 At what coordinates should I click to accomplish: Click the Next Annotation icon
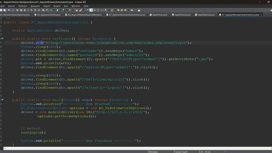[106, 10]
